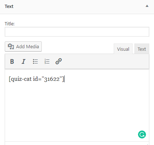Place cursor after the shortcode closing bracket

[64, 79]
